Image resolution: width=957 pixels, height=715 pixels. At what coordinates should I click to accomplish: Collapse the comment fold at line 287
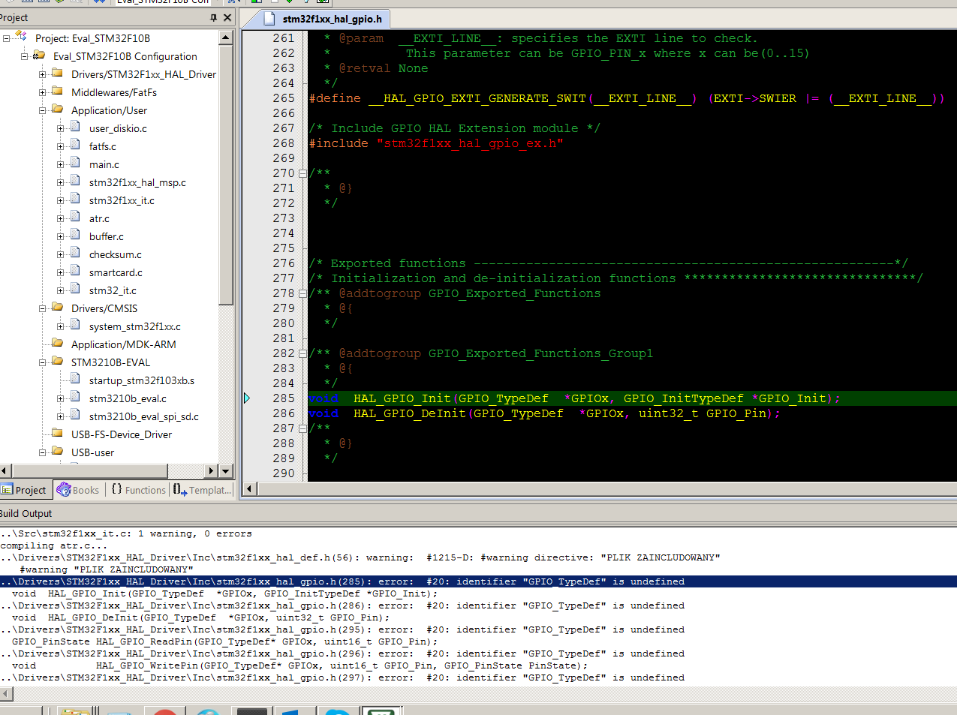302,428
